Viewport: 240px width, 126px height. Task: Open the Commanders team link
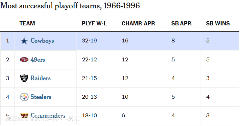pos(48,115)
